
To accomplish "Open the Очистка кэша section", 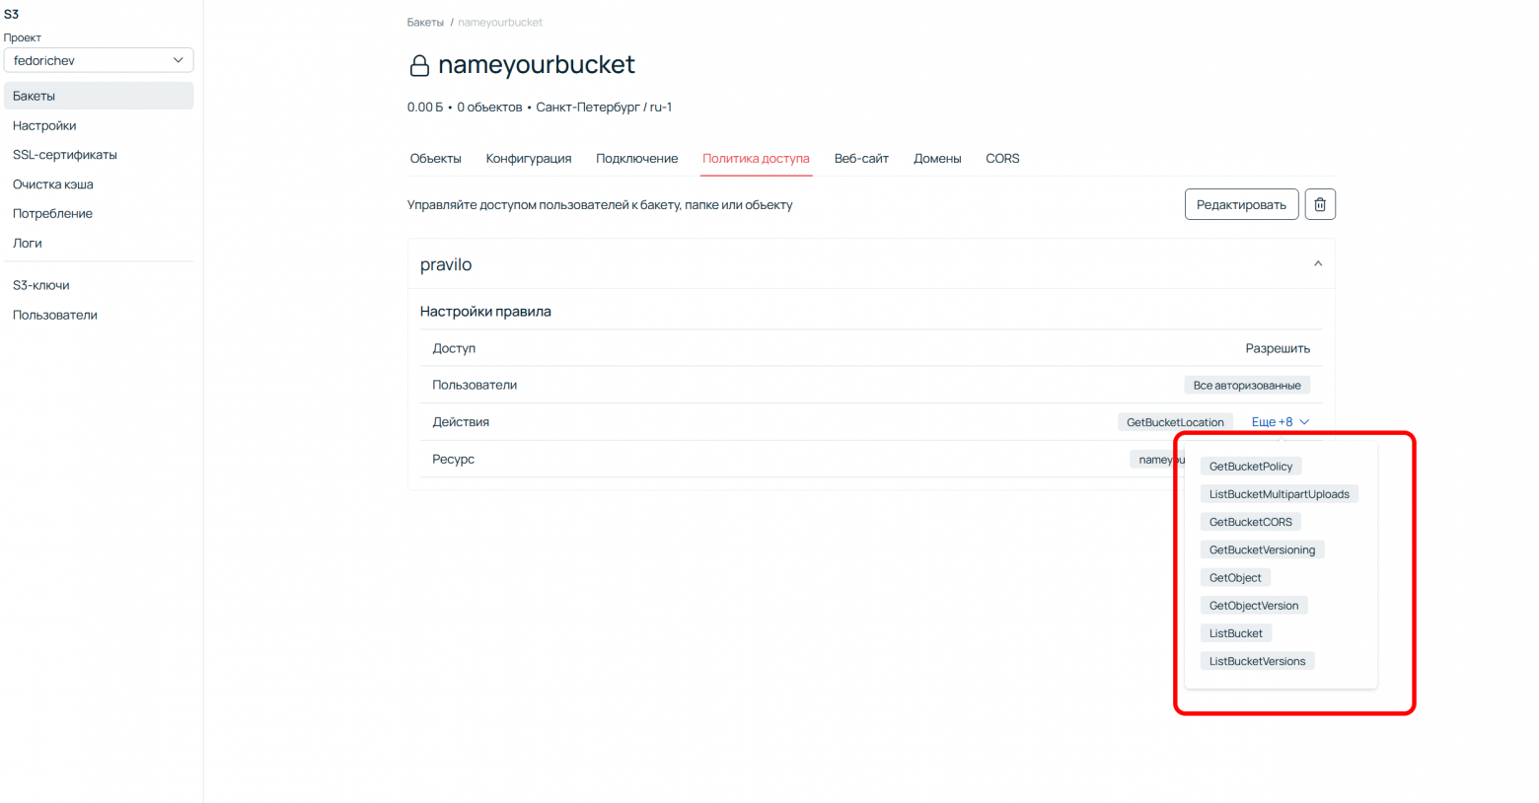I will [52, 183].
